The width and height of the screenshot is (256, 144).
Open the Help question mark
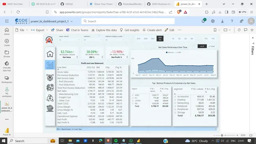pyautogui.click(x=232, y=21)
